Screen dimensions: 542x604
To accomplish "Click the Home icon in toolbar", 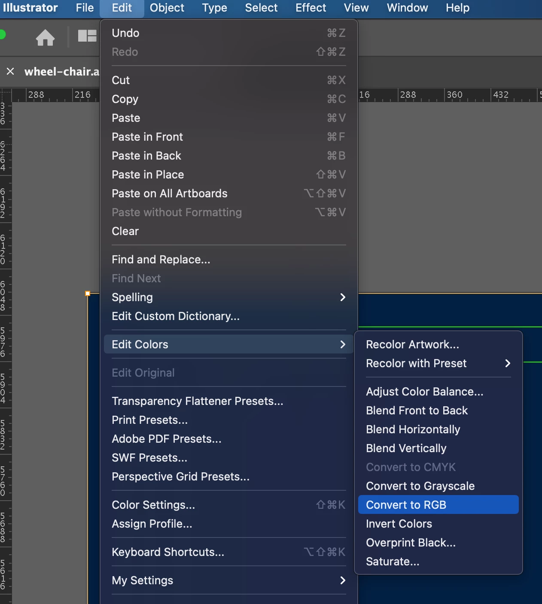I will click(x=45, y=37).
